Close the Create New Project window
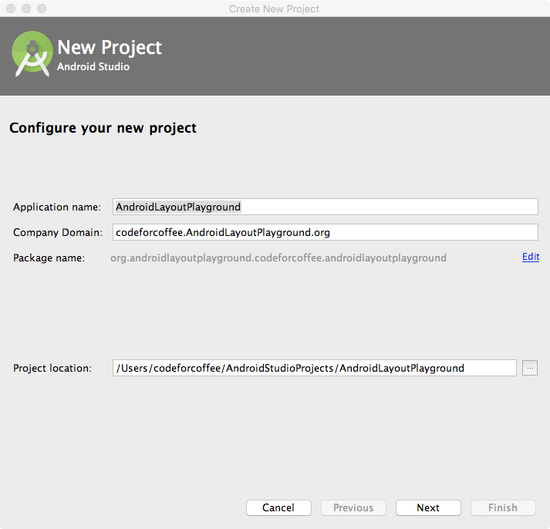550x529 pixels. coord(11,8)
